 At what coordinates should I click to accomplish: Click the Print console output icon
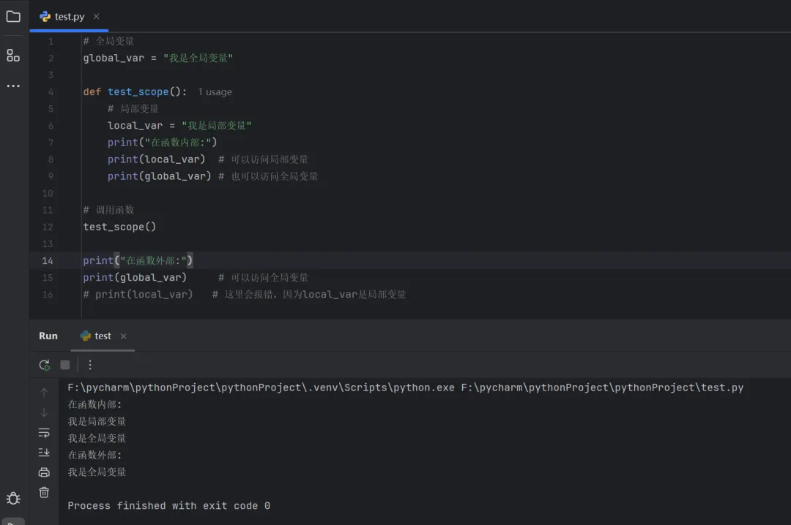click(x=44, y=472)
